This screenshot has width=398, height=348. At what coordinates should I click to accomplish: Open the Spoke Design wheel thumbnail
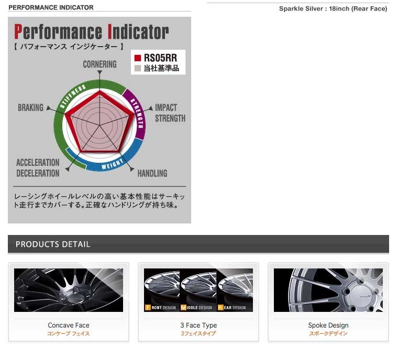click(328, 290)
